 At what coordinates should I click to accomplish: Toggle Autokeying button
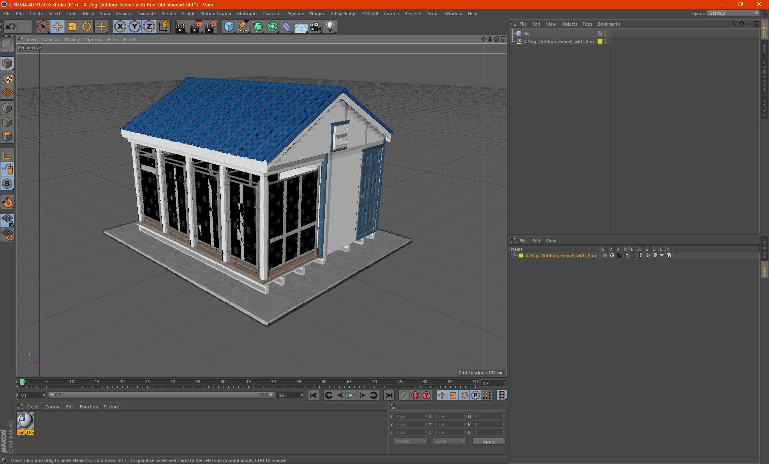click(x=415, y=395)
